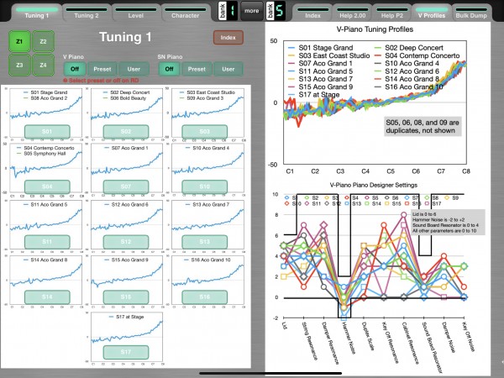Choose the S01 tuning profile button

tap(47, 132)
